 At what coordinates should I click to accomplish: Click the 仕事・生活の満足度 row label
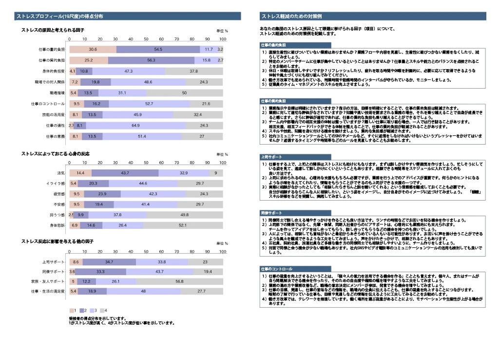coord(48,291)
